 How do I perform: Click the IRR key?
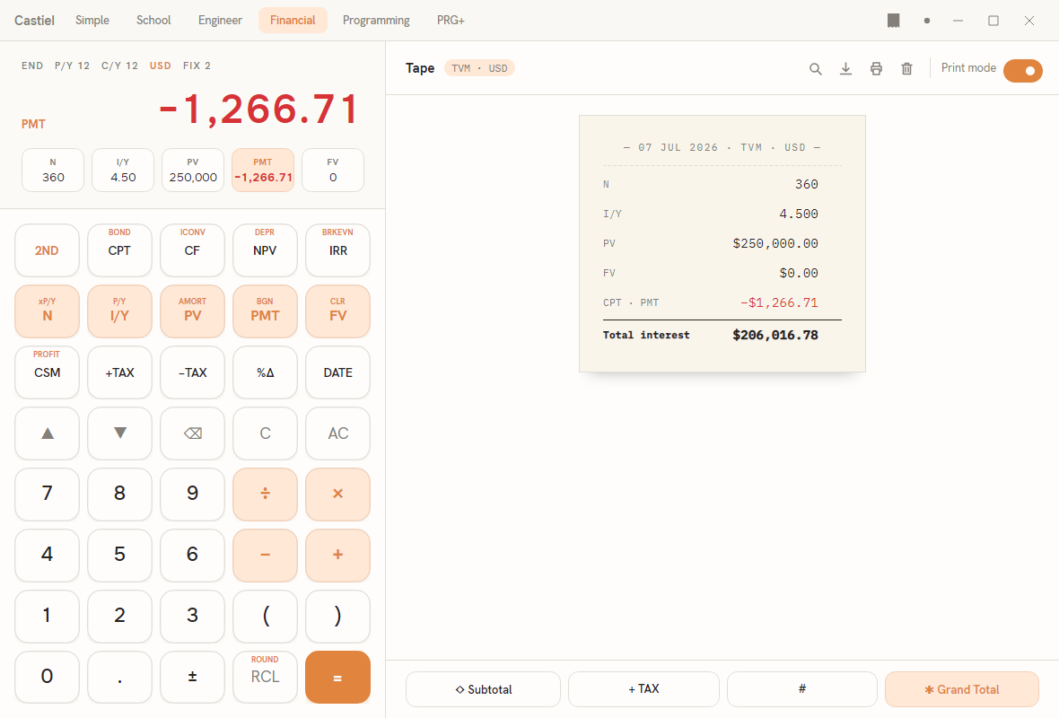(x=337, y=250)
